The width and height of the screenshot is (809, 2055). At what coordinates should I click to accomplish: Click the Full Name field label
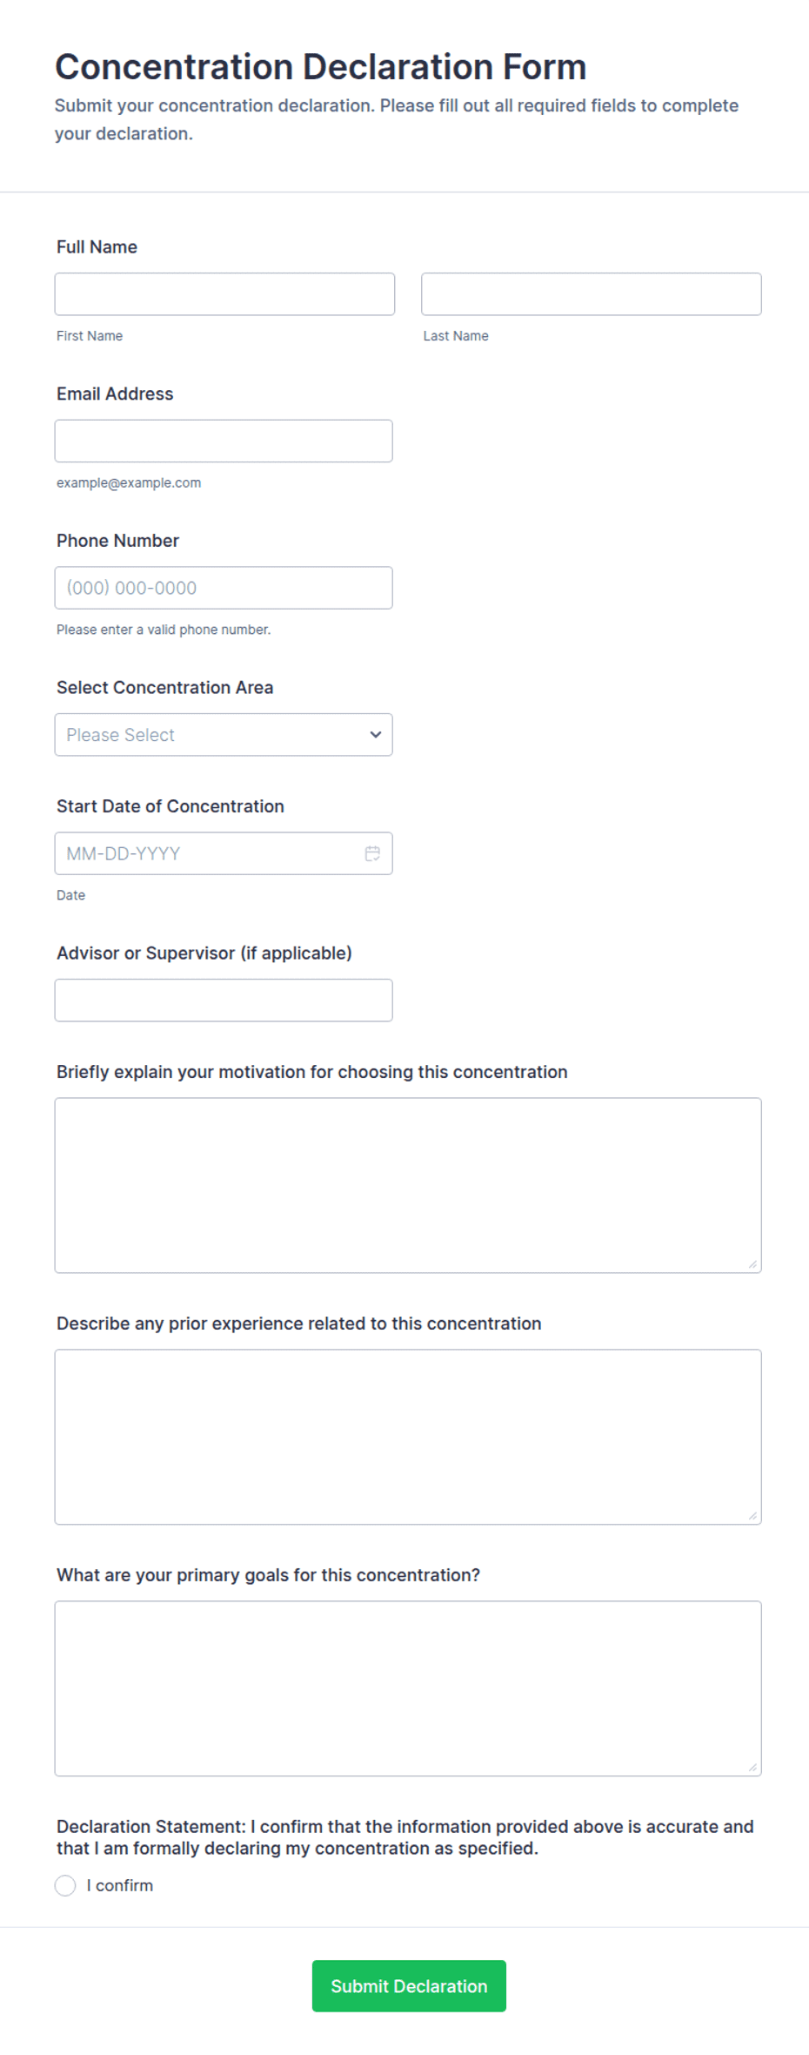97,247
